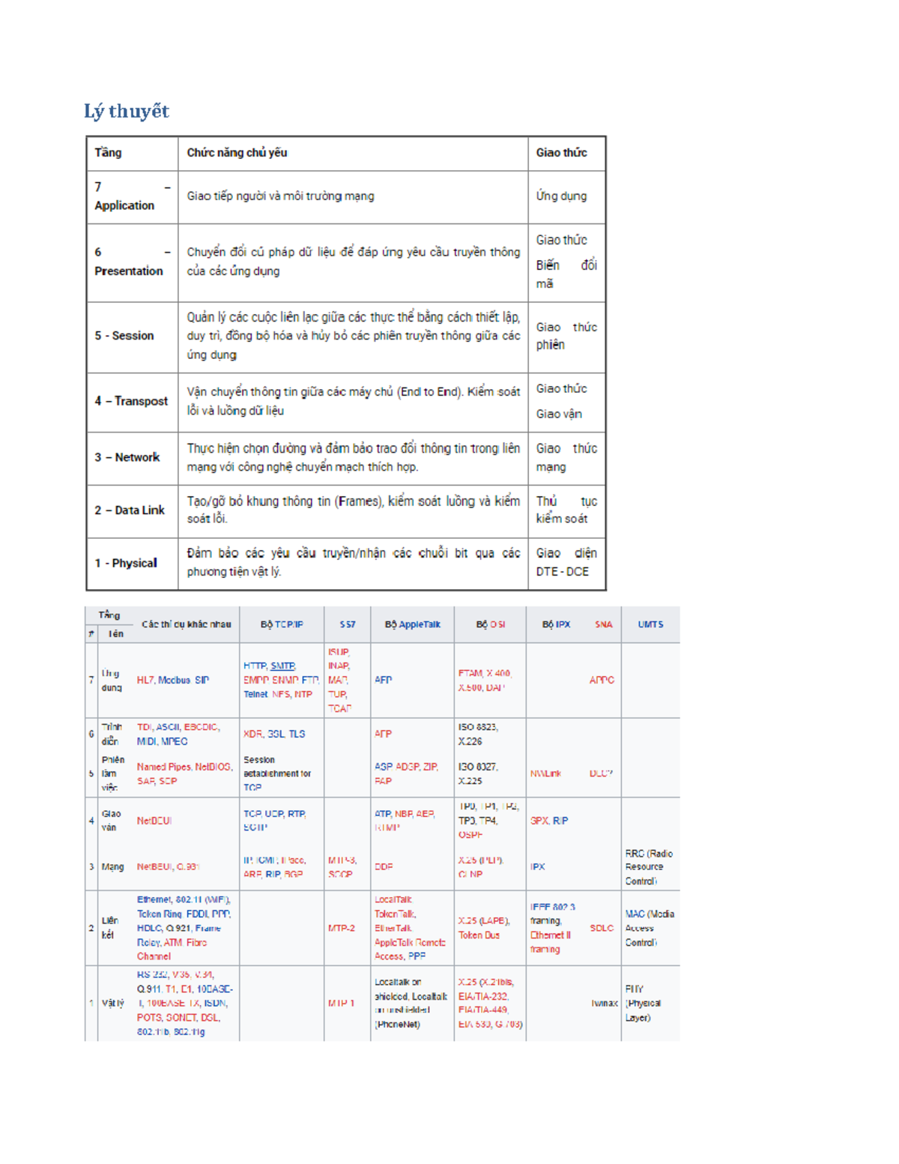Click the 'Giao thức' column header

click(561, 153)
